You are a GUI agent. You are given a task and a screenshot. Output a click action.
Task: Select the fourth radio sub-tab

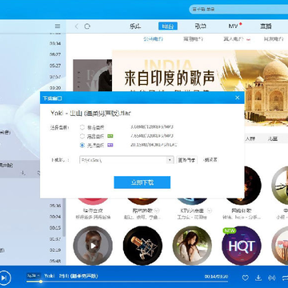pos(274,39)
